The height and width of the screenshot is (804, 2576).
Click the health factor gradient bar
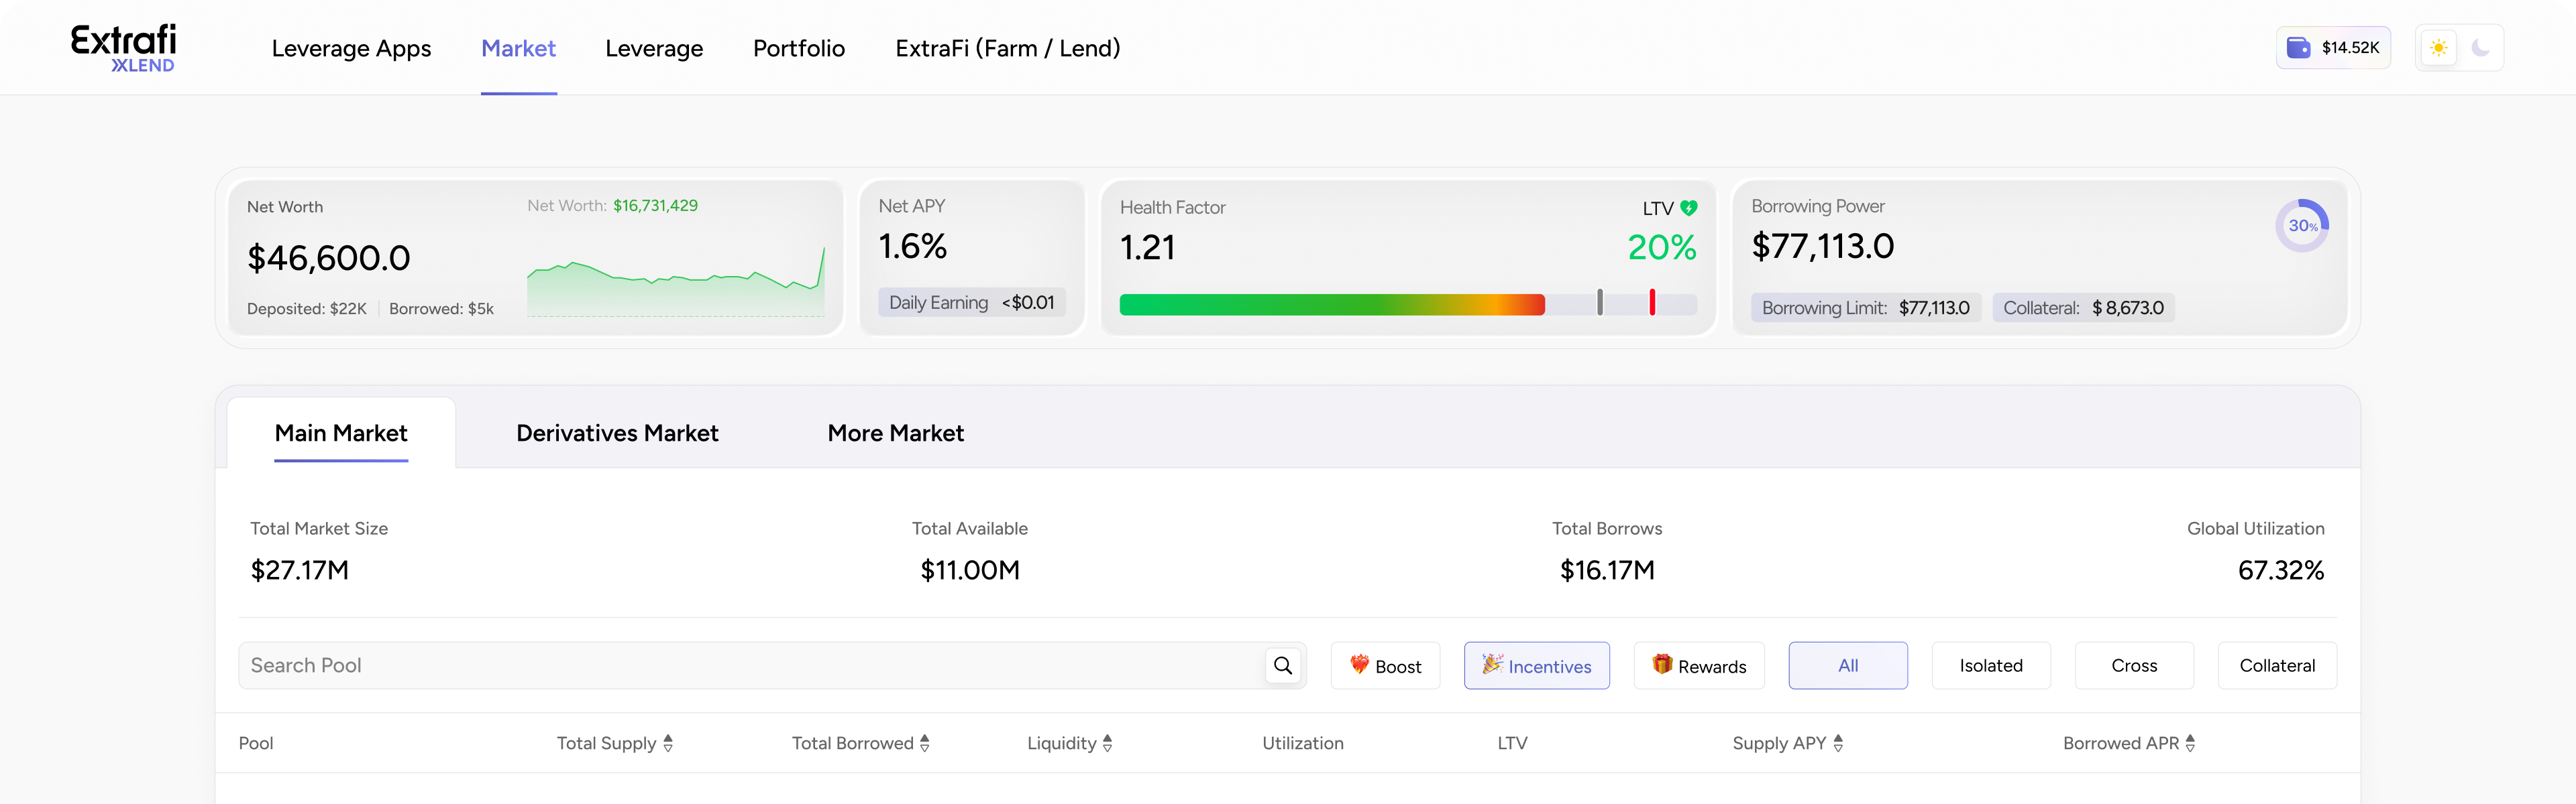click(x=1332, y=305)
